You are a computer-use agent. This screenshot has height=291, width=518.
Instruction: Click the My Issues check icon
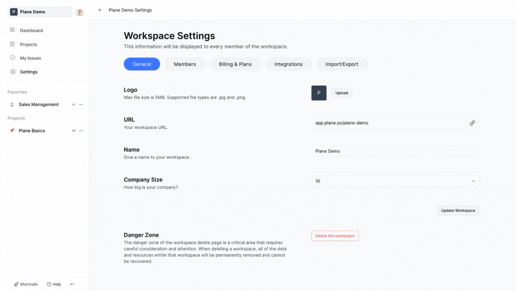13,58
